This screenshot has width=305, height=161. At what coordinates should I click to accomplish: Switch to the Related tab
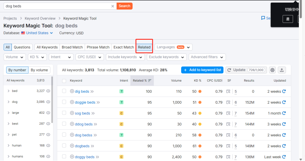[x=144, y=47]
